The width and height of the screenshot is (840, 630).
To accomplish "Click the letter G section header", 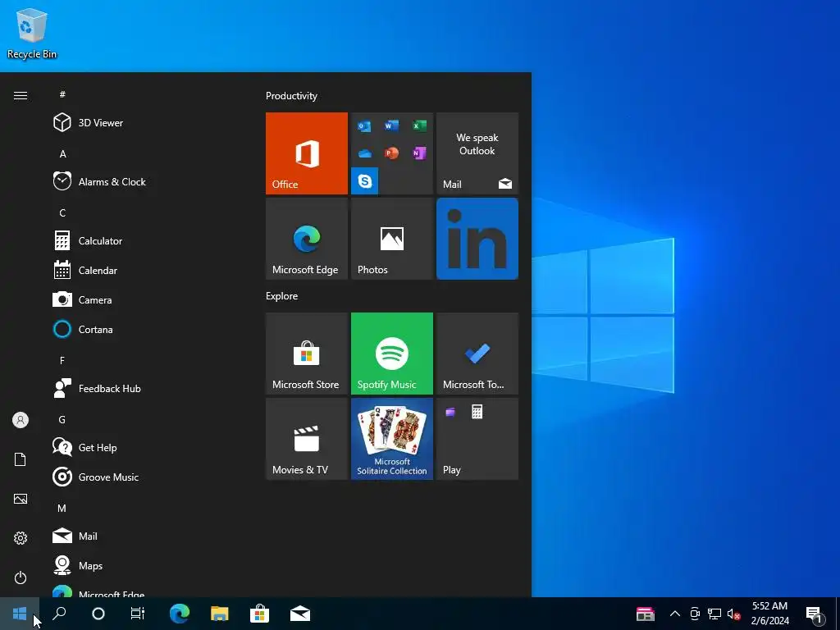I will [62, 419].
